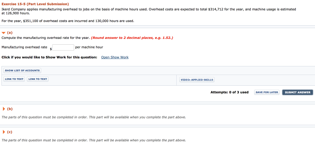Open the Video: Applied Skills button
Screen dimensions: 315x145
(x=197, y=80)
